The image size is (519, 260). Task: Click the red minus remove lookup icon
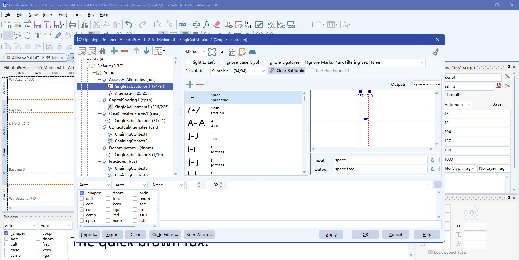[124, 51]
